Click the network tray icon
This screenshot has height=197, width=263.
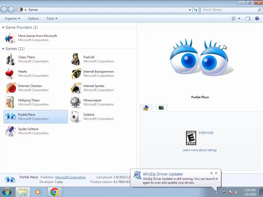(224, 192)
